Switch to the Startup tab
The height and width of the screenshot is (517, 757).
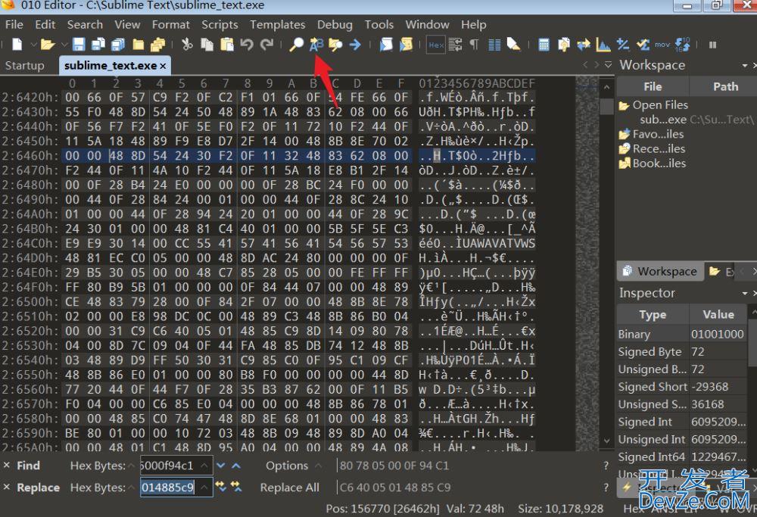point(25,65)
